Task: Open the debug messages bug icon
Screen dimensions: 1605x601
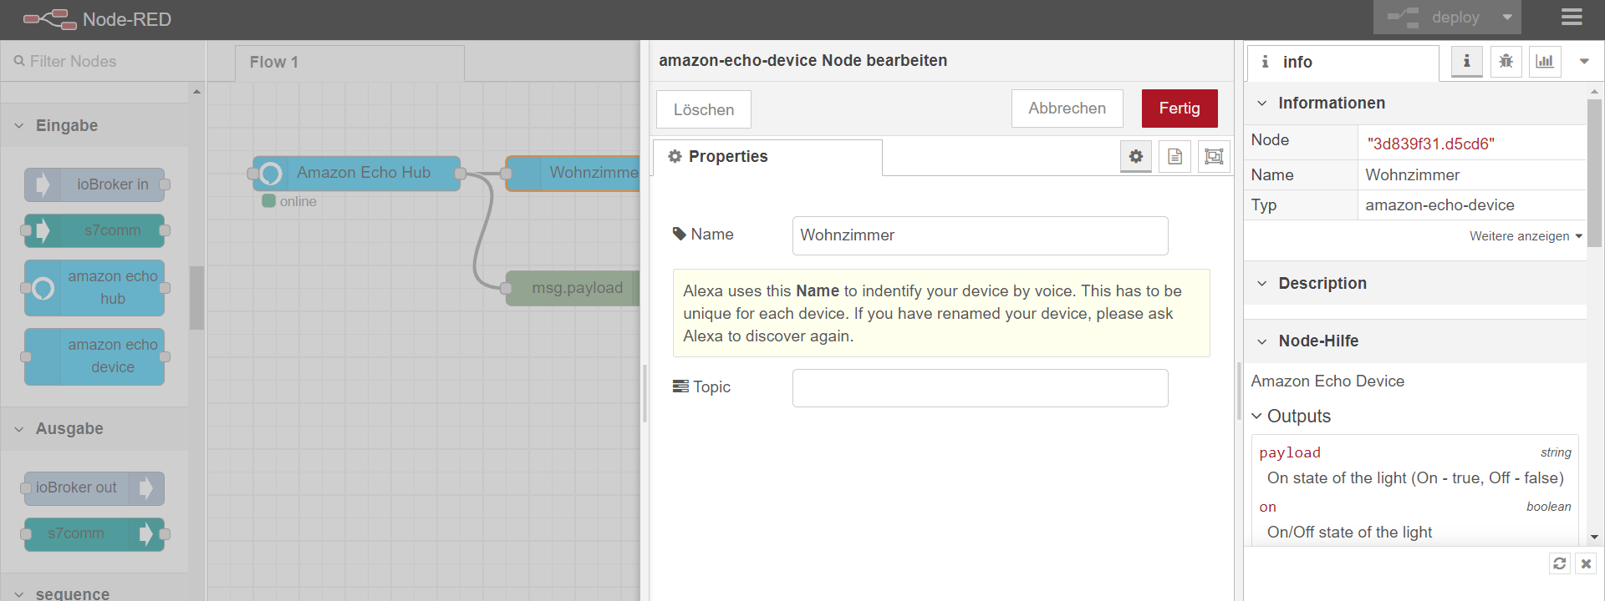Action: [x=1506, y=61]
